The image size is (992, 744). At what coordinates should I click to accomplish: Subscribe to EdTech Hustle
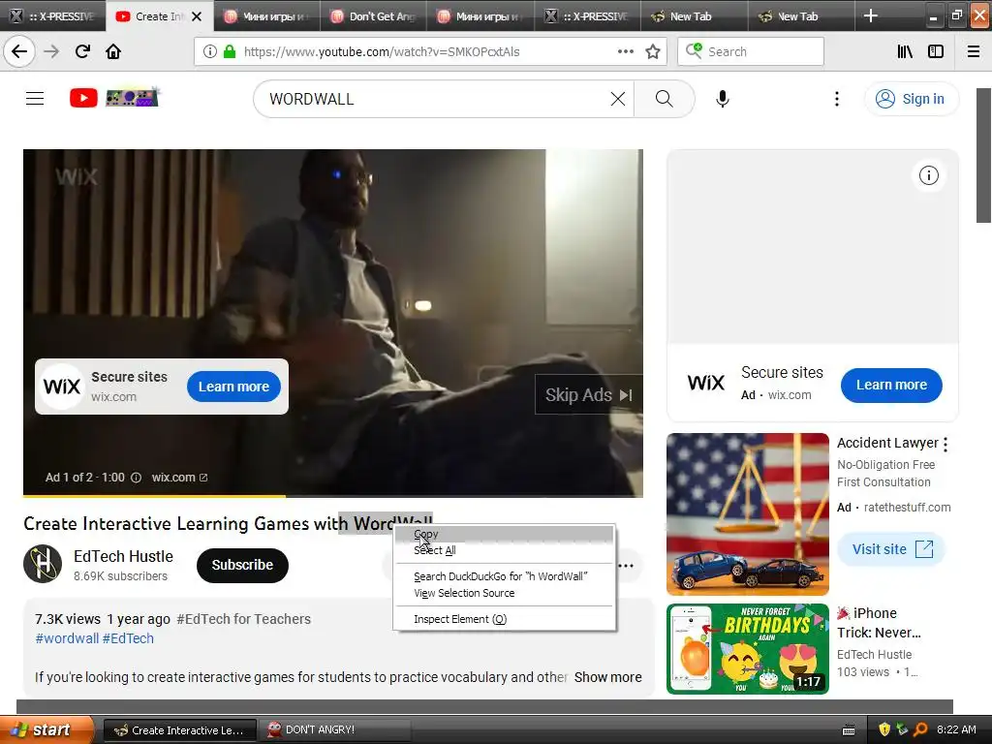pyautogui.click(x=242, y=565)
